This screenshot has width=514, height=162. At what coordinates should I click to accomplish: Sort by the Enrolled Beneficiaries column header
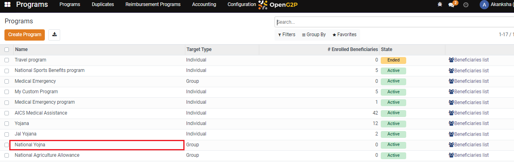(352, 50)
